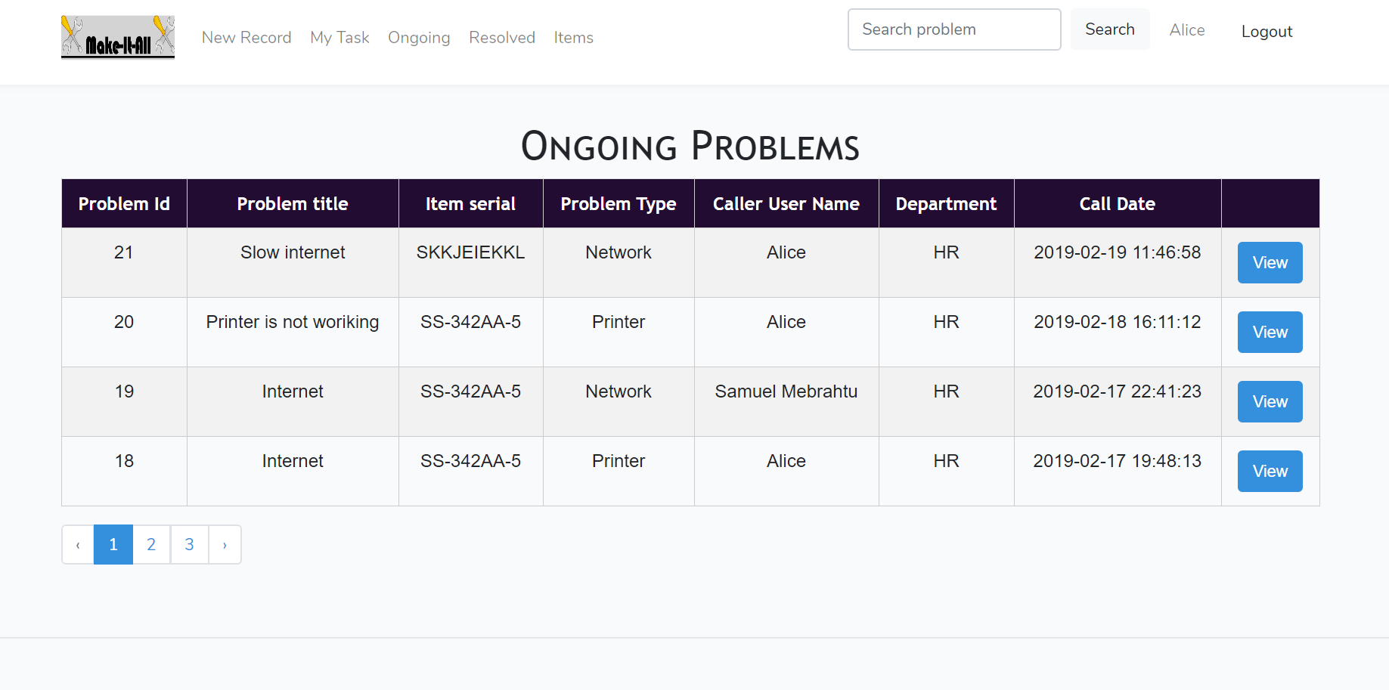Log out via the Logout link
Viewport: 1389px width, 690px height.
(x=1267, y=32)
